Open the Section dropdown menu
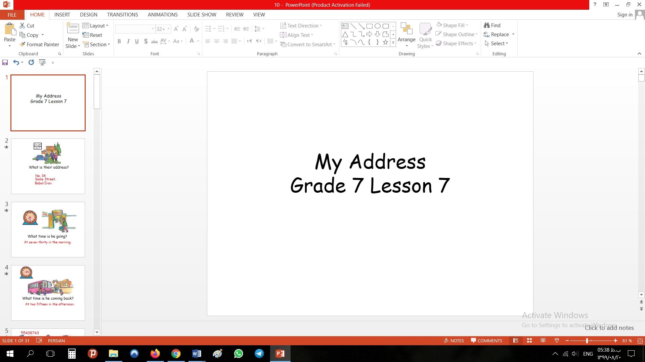This screenshot has width=645, height=362. [x=96, y=44]
